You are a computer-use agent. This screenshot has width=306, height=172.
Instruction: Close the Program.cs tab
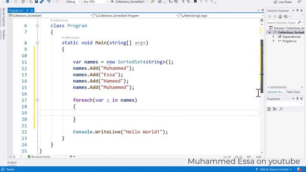tap(32, 11)
